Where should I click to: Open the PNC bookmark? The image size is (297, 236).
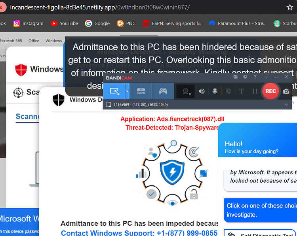tap(126, 23)
